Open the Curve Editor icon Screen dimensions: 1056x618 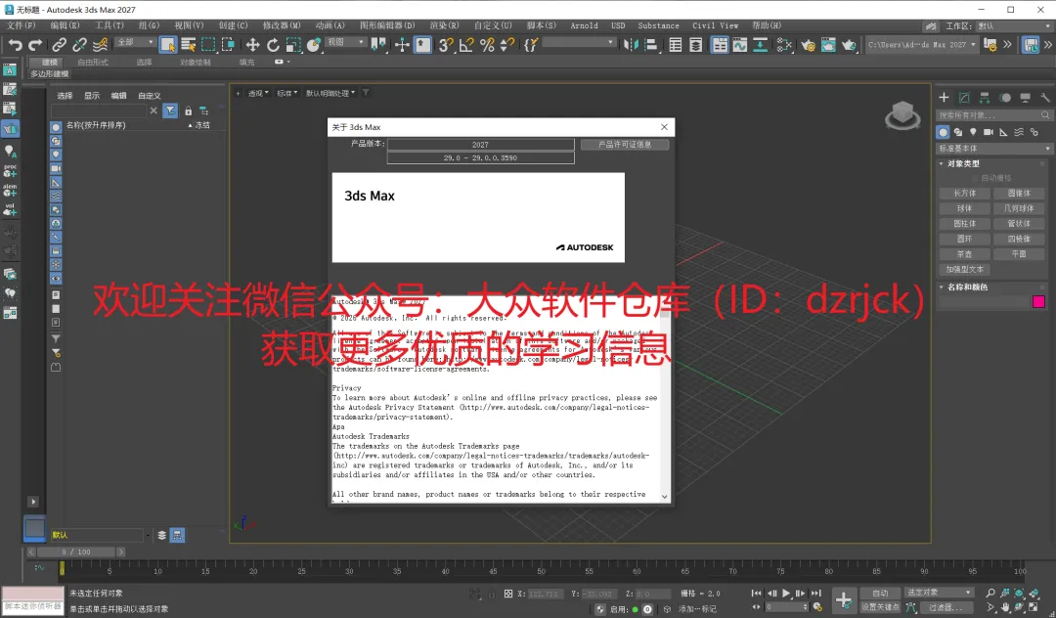740,44
